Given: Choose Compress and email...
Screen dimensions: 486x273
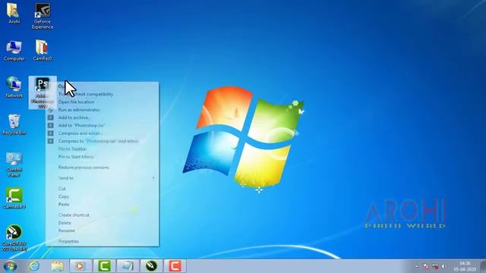Looking at the screenshot, I should [103, 133].
